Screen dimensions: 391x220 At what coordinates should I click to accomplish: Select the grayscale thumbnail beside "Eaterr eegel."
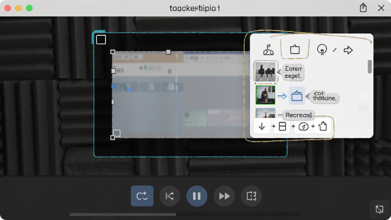tap(265, 71)
